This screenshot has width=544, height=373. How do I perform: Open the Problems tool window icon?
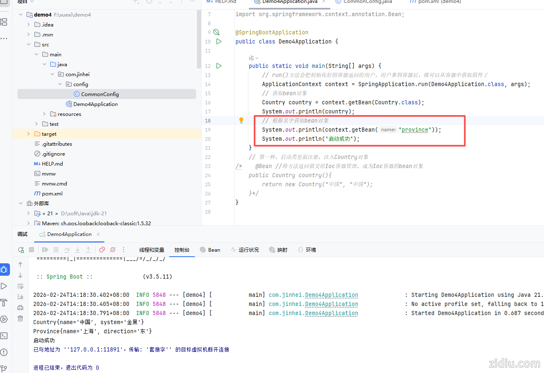[4, 352]
